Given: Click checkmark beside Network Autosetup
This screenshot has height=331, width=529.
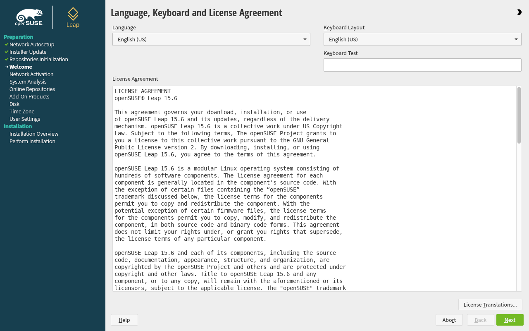Looking at the screenshot, I should point(7,44).
